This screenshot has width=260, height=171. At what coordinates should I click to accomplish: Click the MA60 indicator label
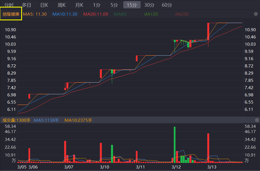[121, 14]
